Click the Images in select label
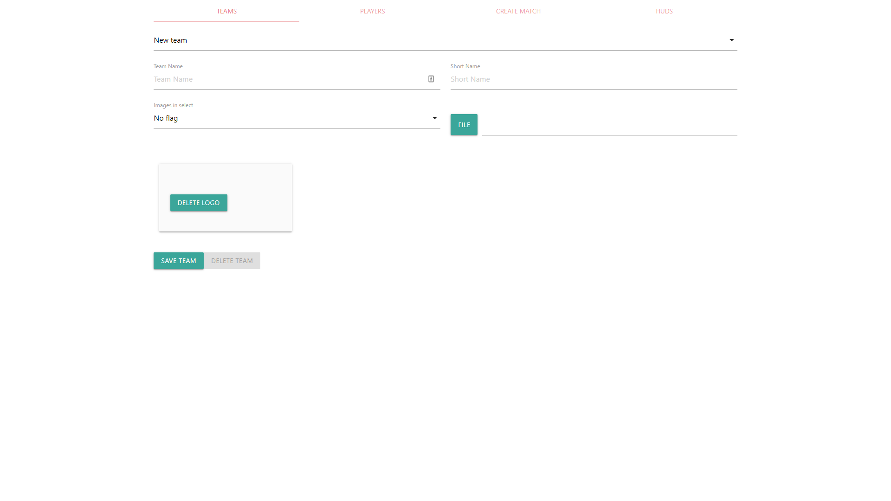The width and height of the screenshot is (891, 501). pos(173,105)
